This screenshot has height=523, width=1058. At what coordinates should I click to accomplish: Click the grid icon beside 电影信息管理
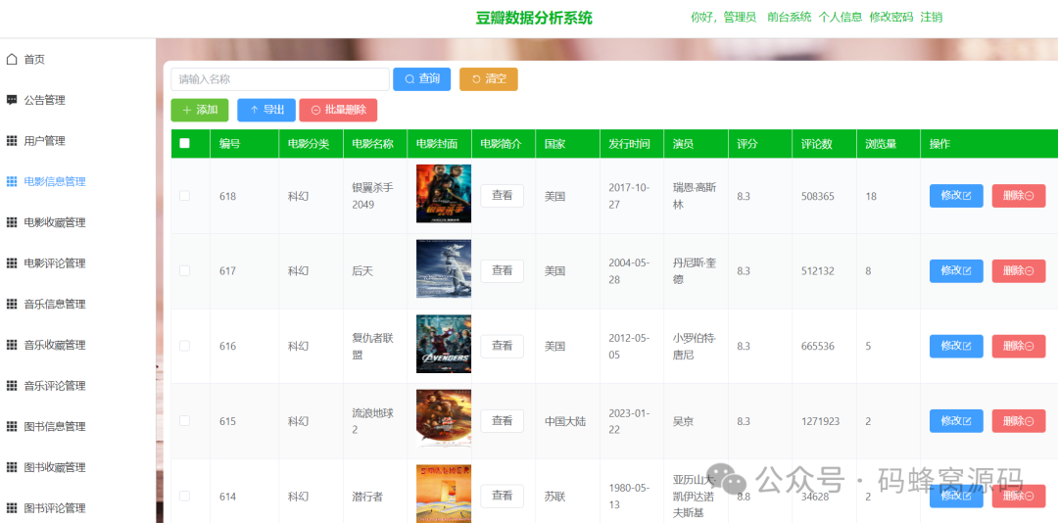12,181
